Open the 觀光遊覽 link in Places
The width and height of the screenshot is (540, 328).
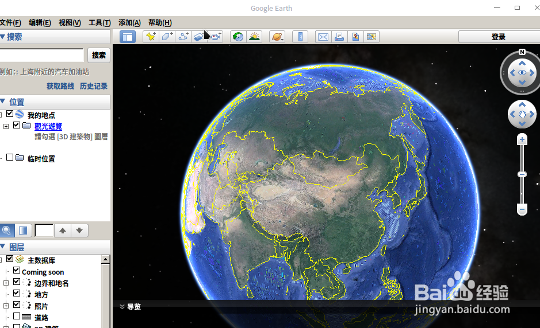point(48,126)
